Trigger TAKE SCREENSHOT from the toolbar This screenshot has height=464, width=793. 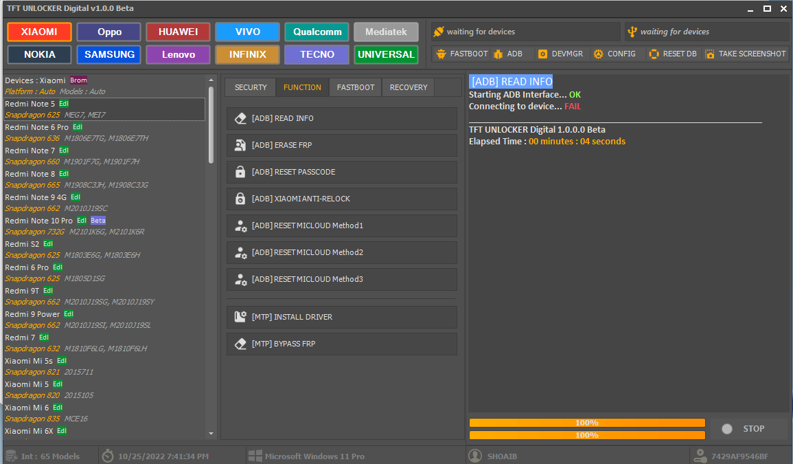746,53
